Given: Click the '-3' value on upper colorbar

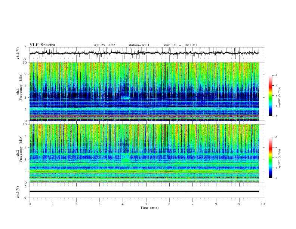Looking at the screenshot, I should (x=276, y=75).
